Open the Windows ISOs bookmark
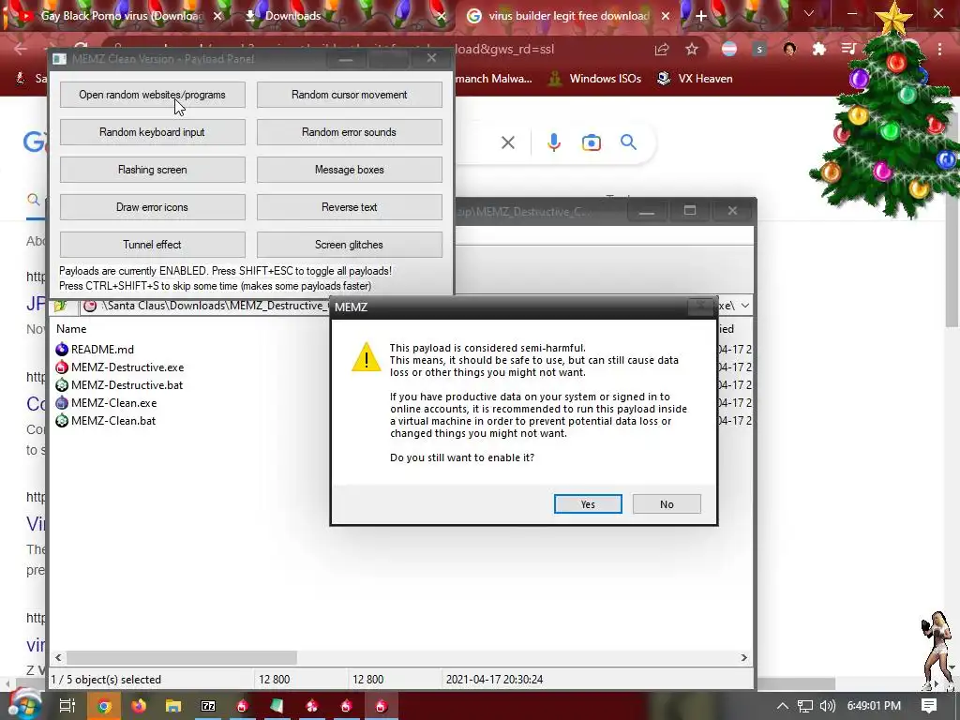 coord(594,79)
